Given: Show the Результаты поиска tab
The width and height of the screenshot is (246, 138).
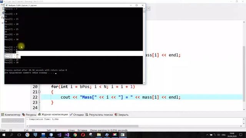Looking at the screenshot, I should 99,115.
